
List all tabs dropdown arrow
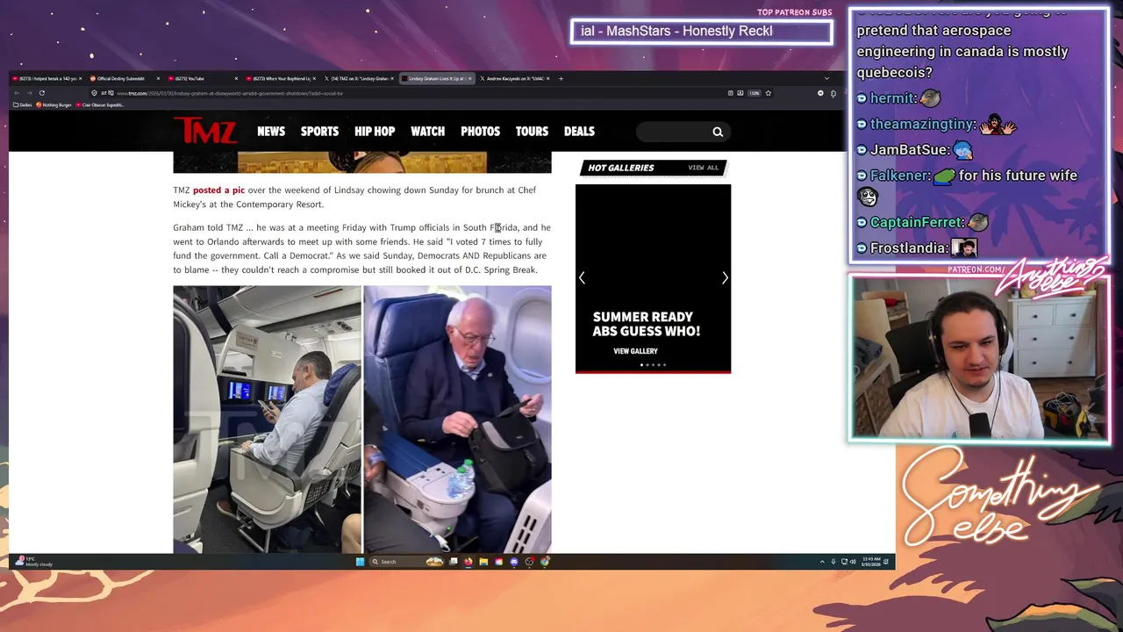[826, 78]
